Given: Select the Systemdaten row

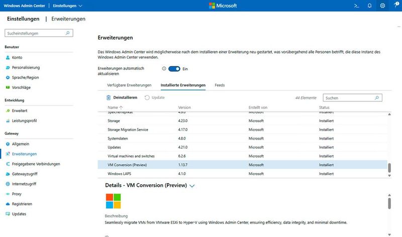Looking at the screenshot, I should (242, 139).
